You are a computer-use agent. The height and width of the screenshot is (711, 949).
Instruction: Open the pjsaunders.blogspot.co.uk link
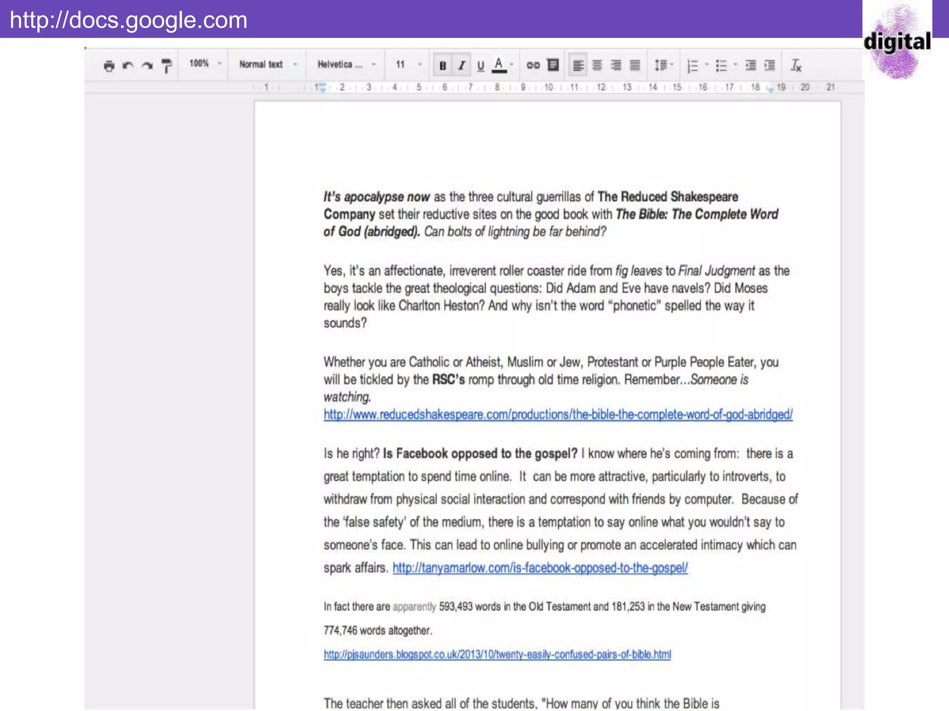pos(497,655)
